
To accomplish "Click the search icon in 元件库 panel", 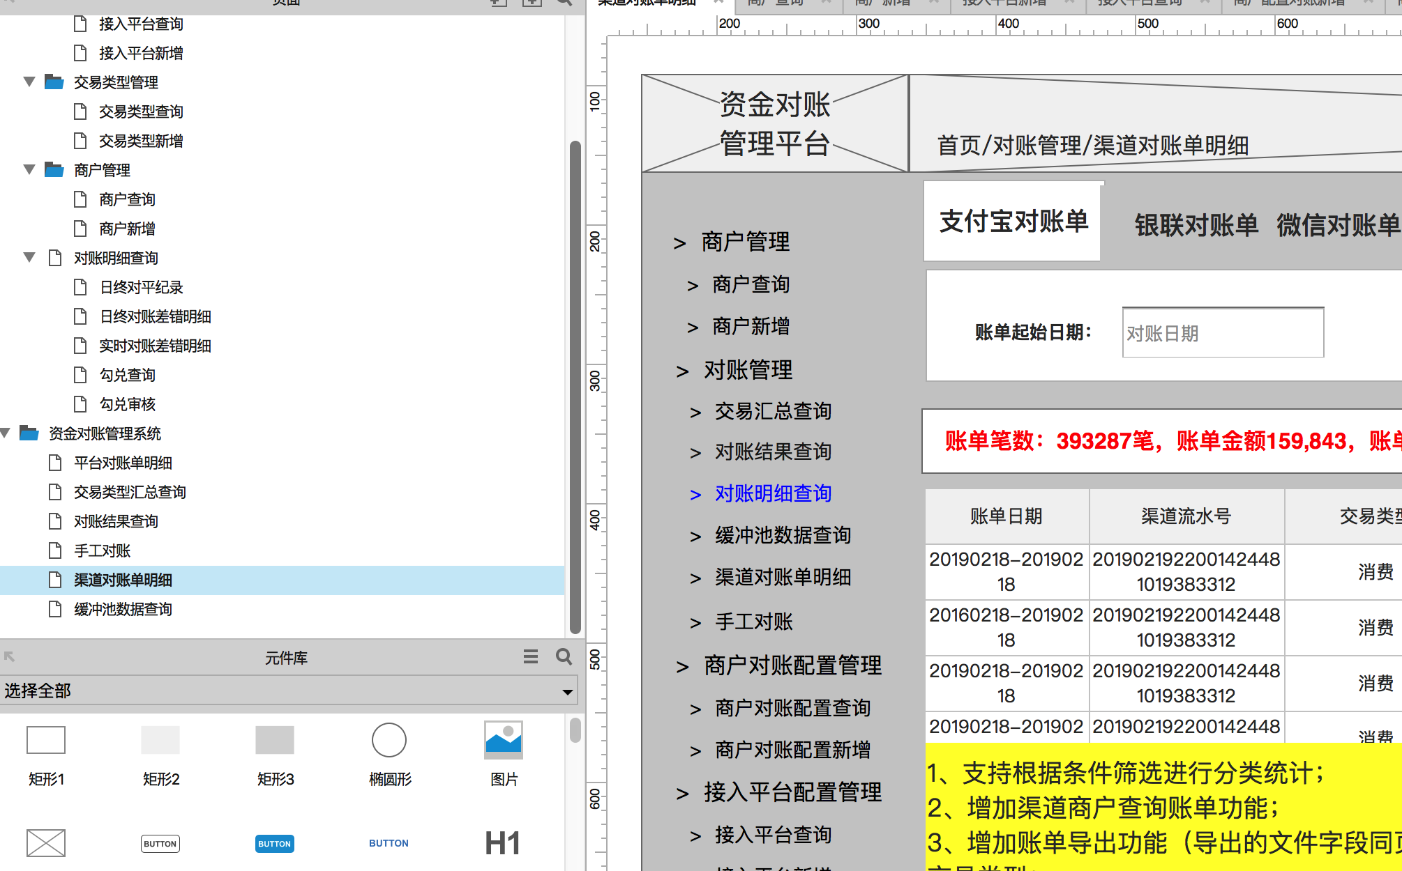I will (564, 656).
